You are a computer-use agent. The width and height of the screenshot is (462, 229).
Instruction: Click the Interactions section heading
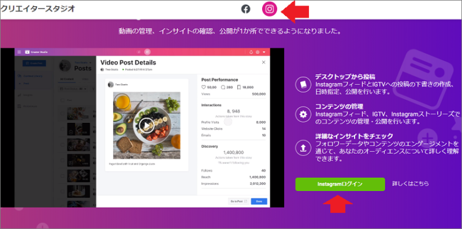[211, 105]
